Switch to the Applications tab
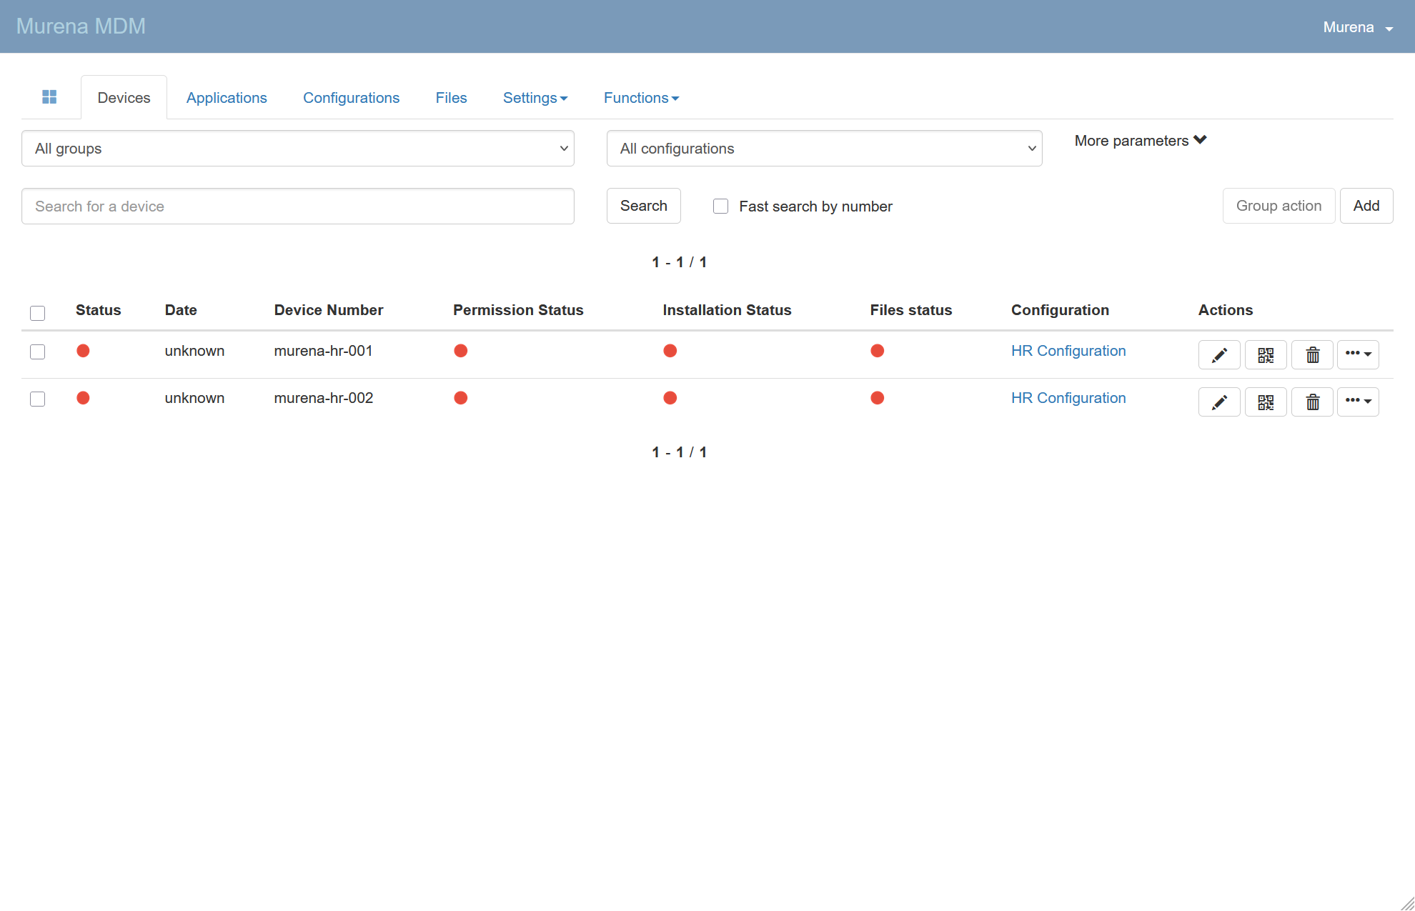The width and height of the screenshot is (1415, 911). point(227,98)
